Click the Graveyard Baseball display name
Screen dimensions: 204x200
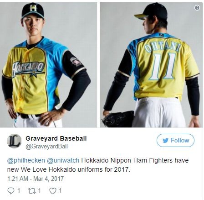(x=56, y=138)
